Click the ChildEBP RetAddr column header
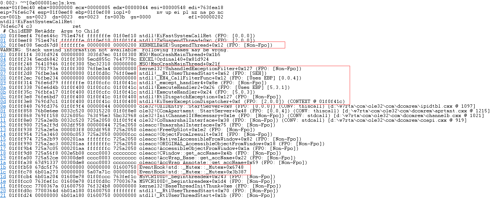The image size is (495, 199). point(32,31)
